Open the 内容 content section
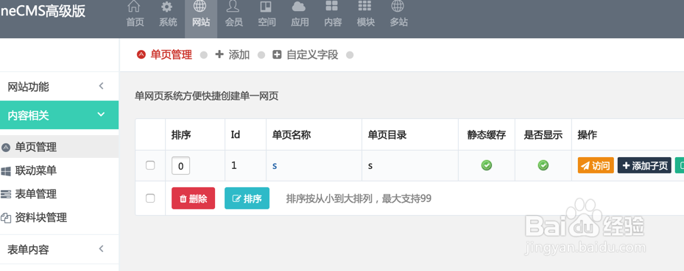 (332, 15)
